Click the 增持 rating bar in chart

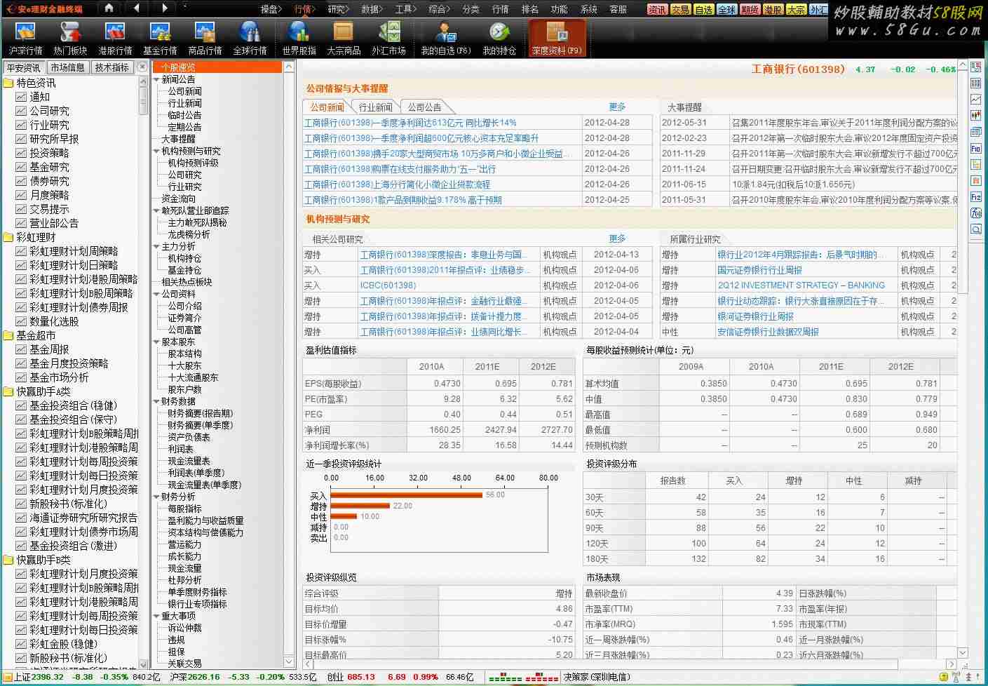point(360,506)
